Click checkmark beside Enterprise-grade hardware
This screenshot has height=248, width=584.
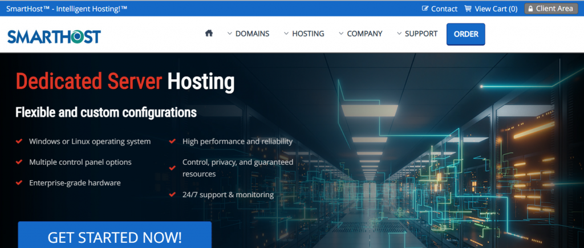point(19,183)
